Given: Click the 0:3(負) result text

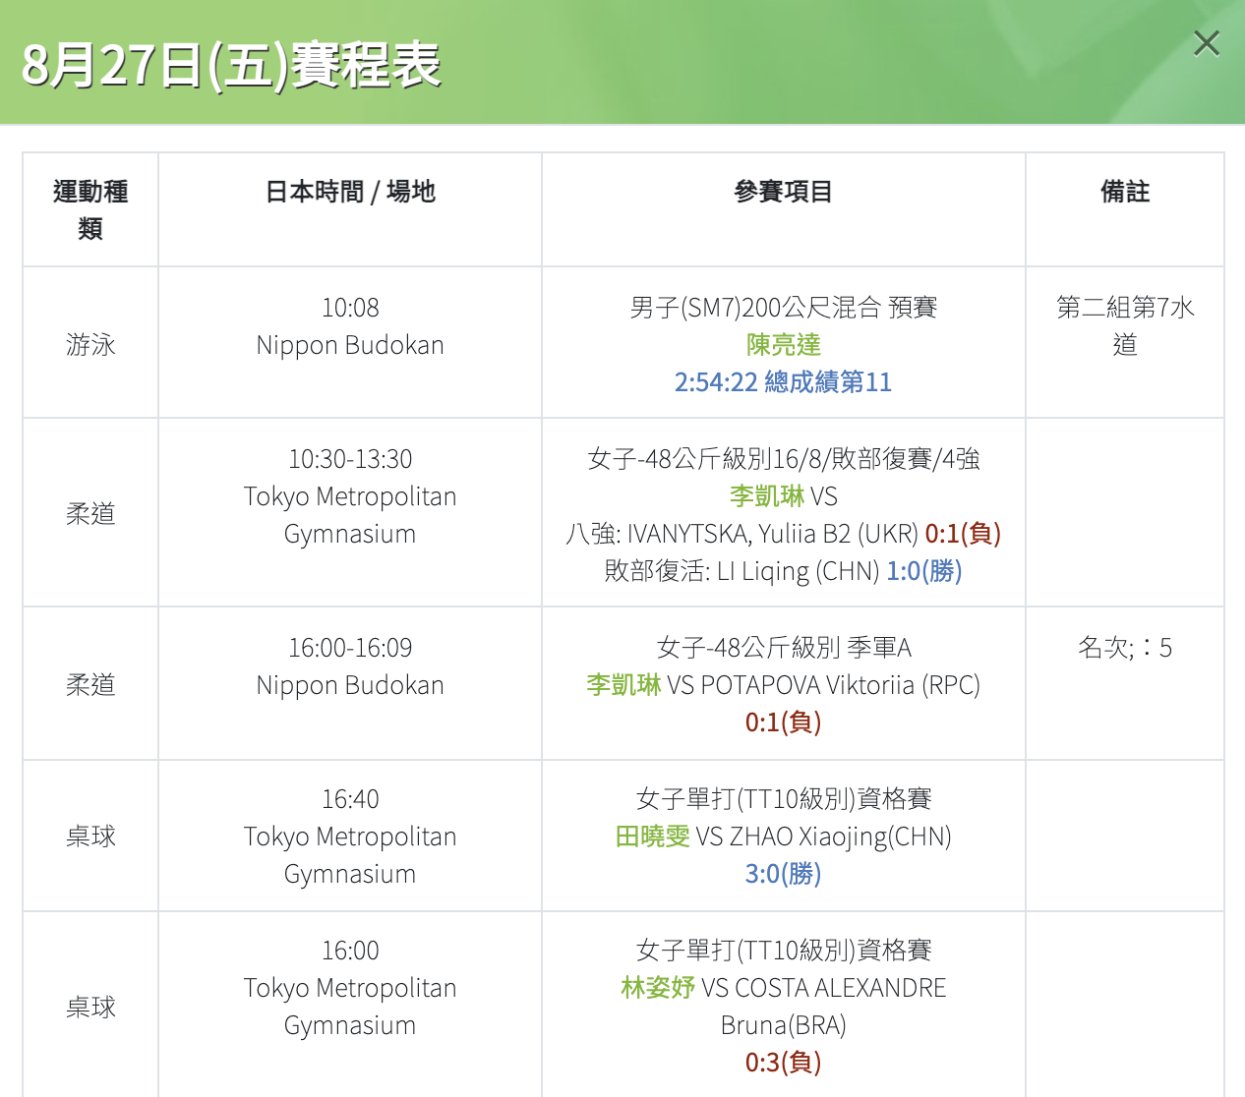Looking at the screenshot, I should [783, 1063].
